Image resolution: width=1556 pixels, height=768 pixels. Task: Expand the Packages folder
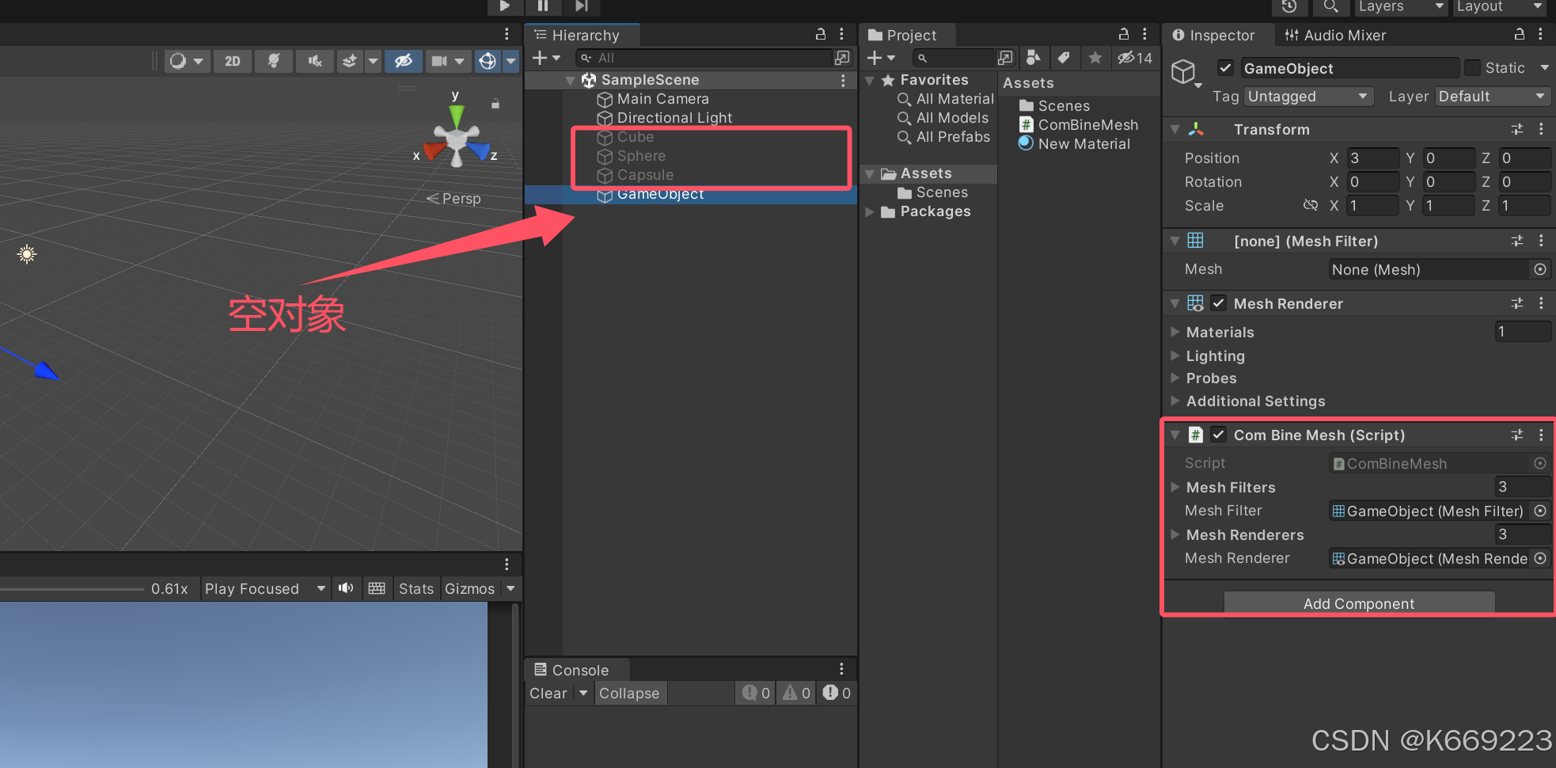click(870, 211)
